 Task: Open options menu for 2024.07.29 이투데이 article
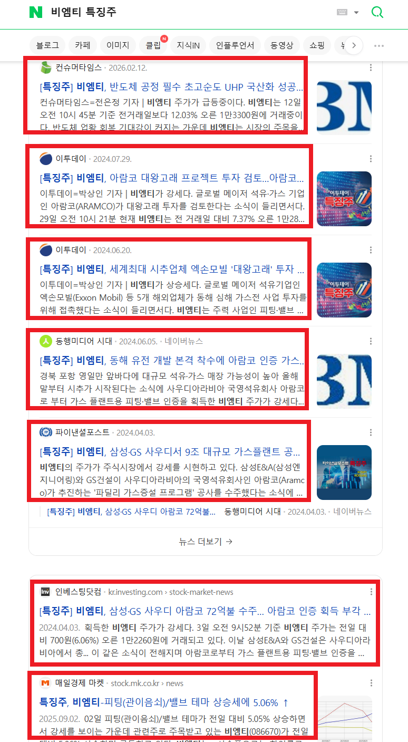tap(371, 159)
